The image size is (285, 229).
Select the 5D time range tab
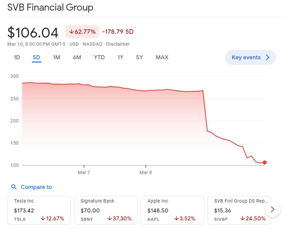36,57
